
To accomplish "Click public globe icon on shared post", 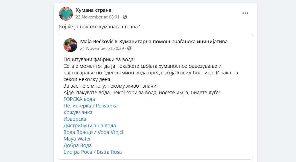I will [x=129, y=48].
